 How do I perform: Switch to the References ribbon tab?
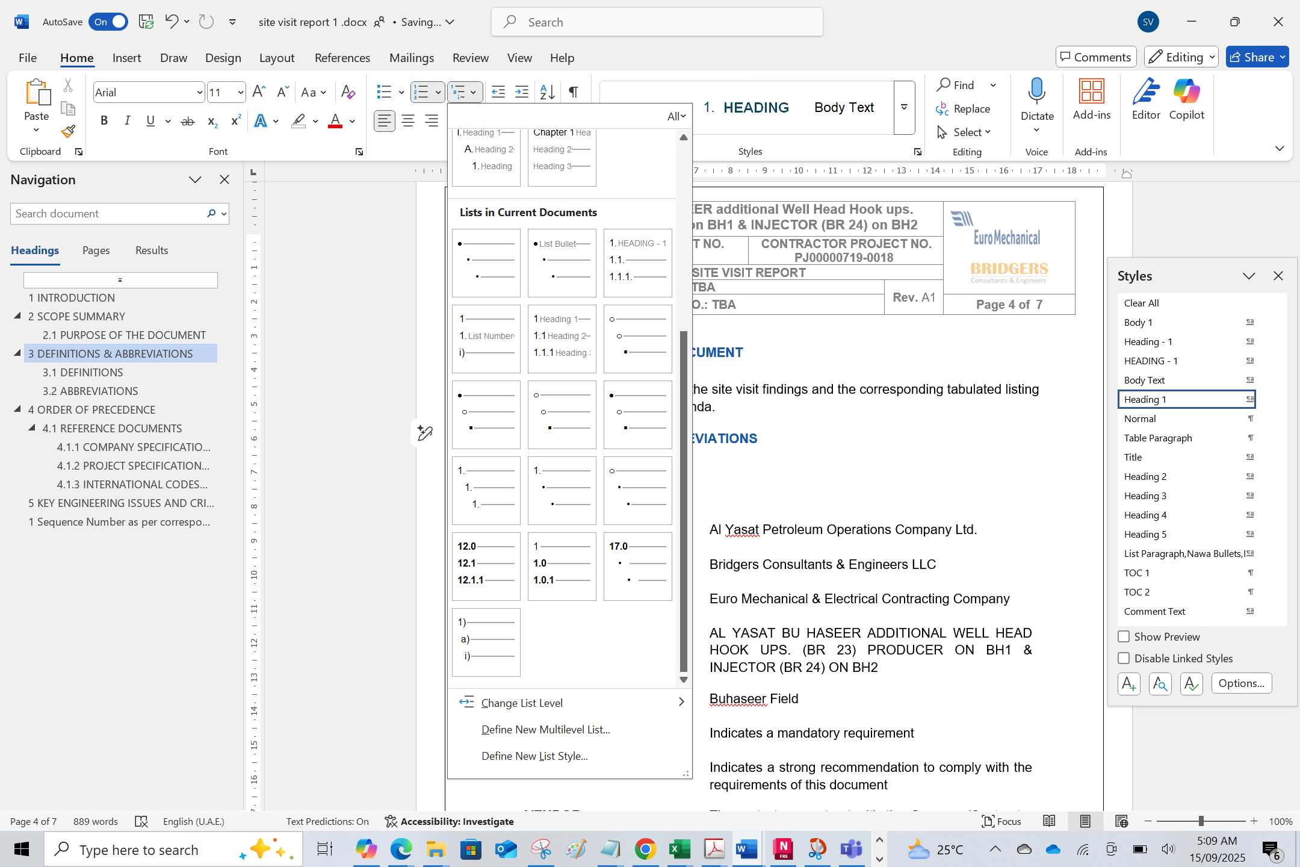pyautogui.click(x=342, y=57)
